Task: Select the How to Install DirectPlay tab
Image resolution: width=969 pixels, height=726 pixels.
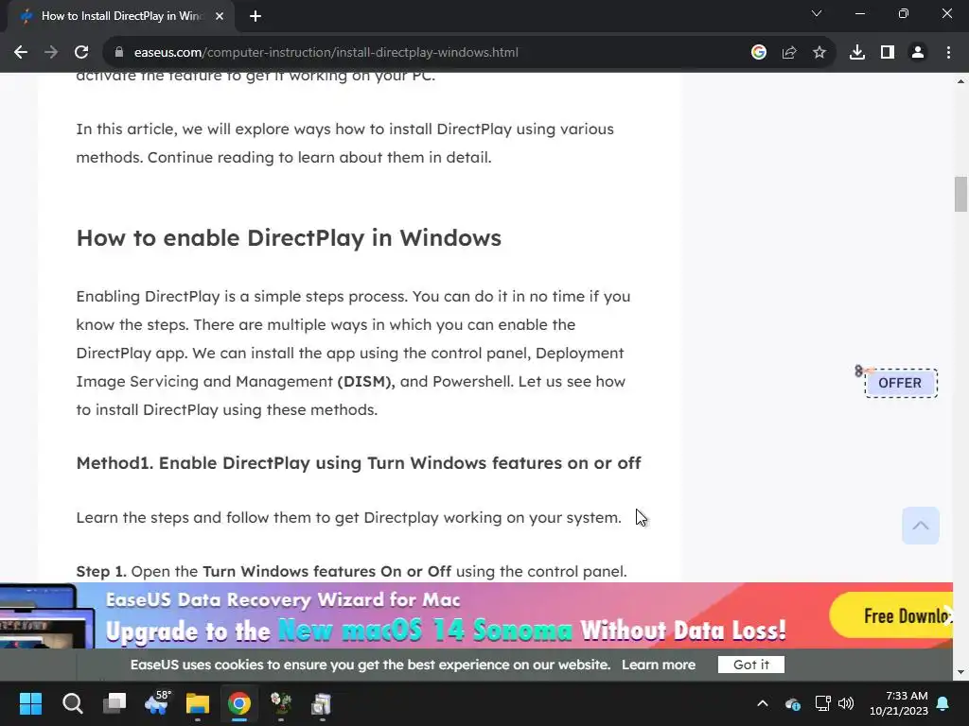Action: (x=121, y=16)
